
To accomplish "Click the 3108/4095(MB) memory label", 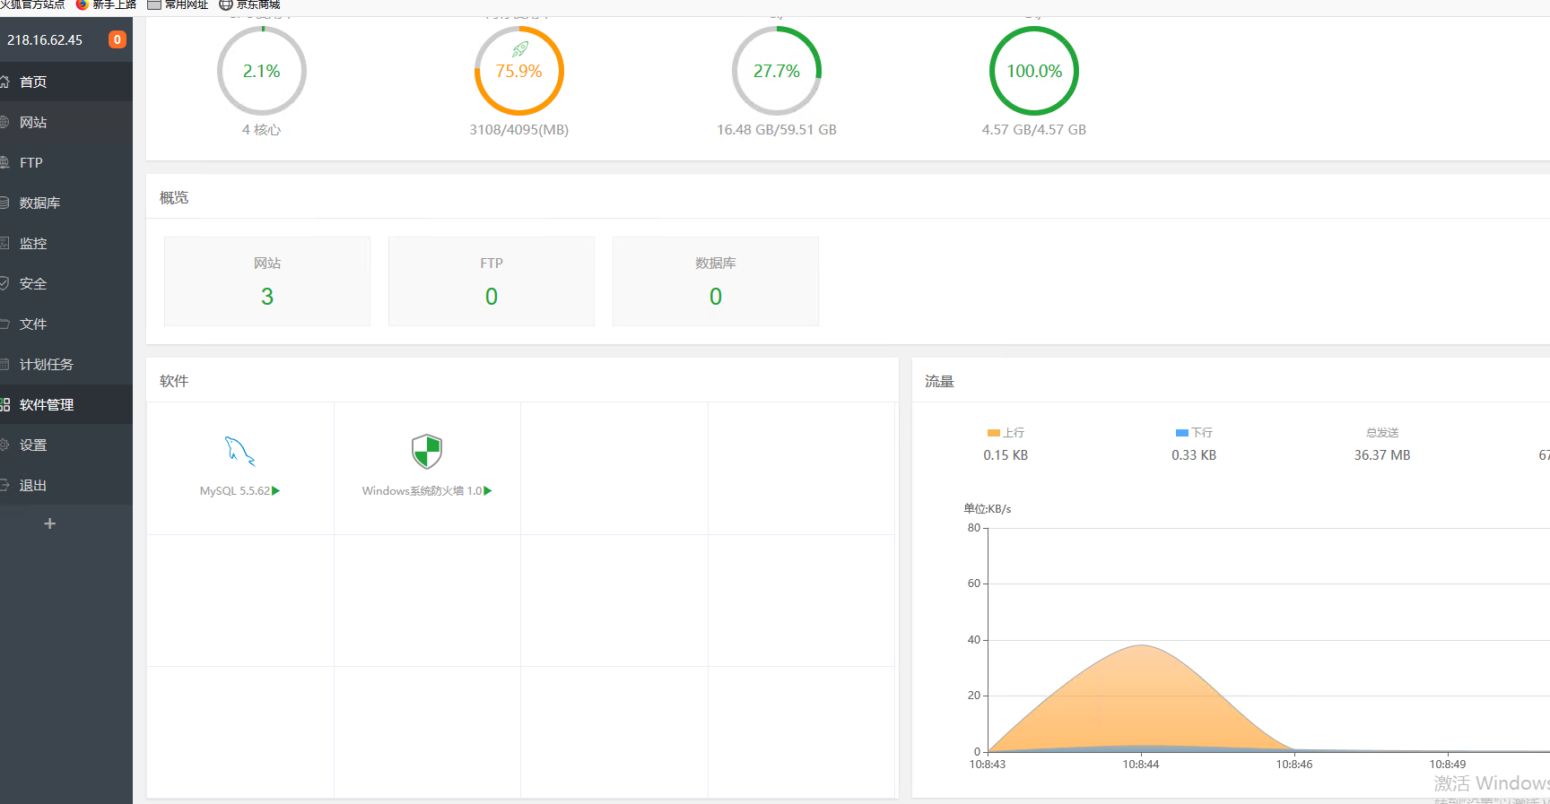I will (x=519, y=130).
